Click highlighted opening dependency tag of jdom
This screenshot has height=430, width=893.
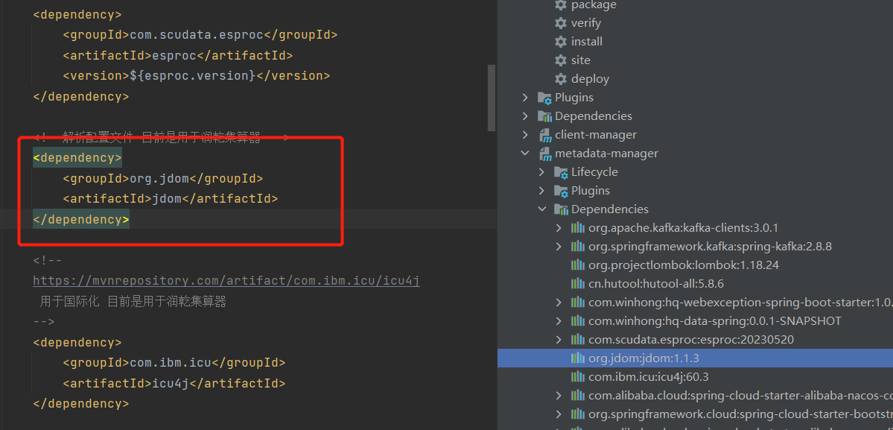77,158
